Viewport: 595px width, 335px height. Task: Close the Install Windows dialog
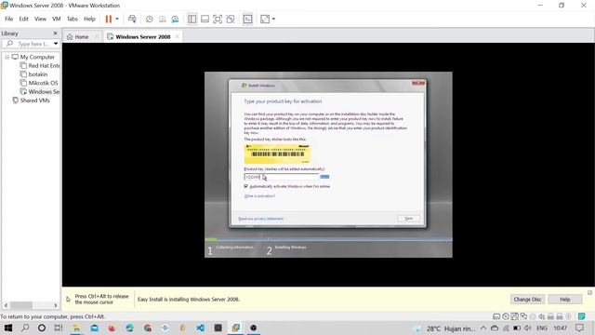pyautogui.click(x=418, y=83)
